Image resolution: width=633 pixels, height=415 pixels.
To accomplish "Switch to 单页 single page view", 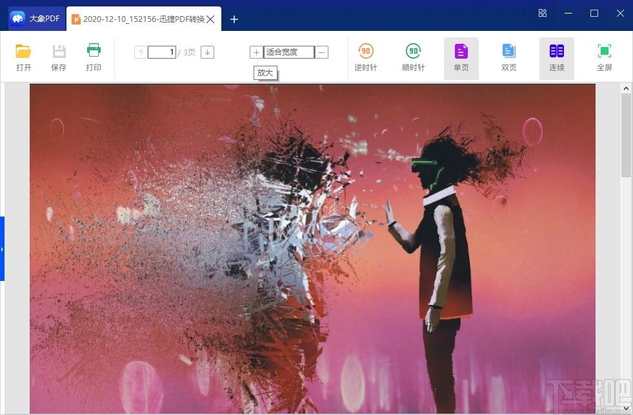I will (461, 59).
